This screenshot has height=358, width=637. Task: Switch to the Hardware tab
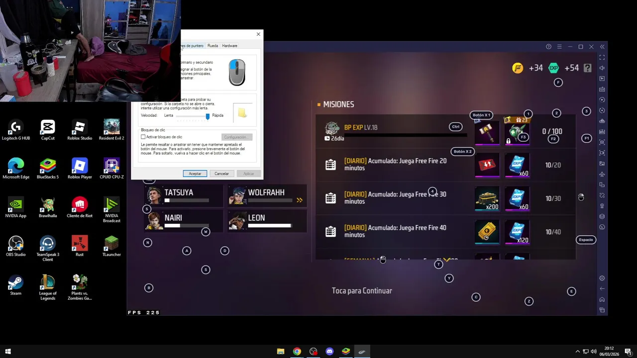(229, 46)
